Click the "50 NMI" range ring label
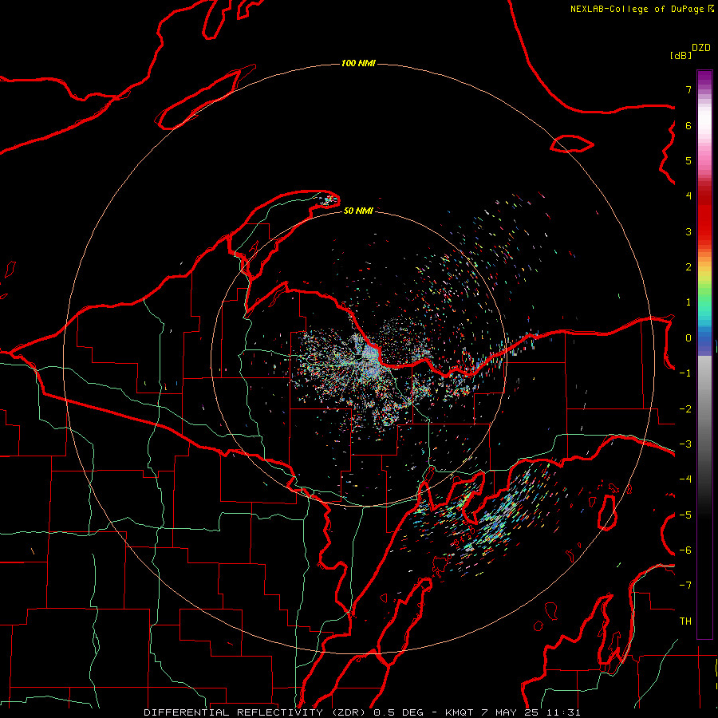The width and height of the screenshot is (718, 718). click(x=358, y=211)
